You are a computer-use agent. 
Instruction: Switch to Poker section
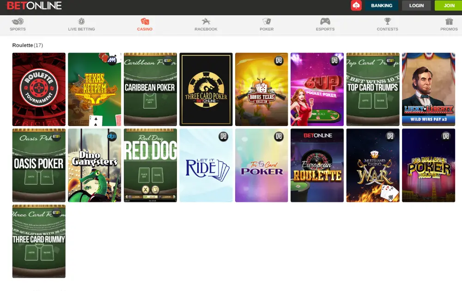(267, 25)
